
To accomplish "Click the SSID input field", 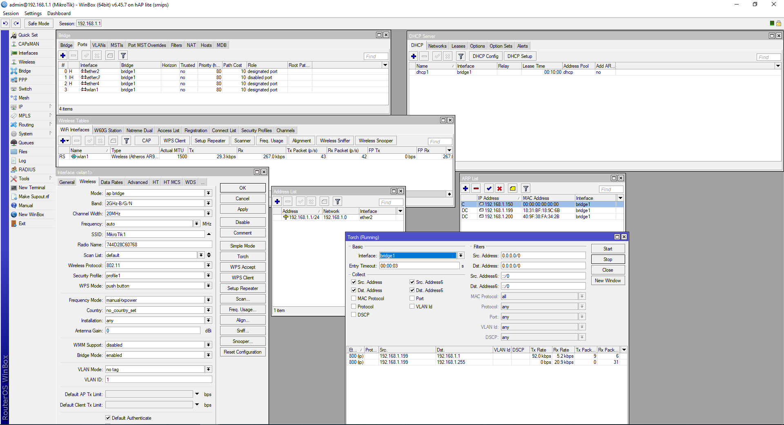I will 155,235.
